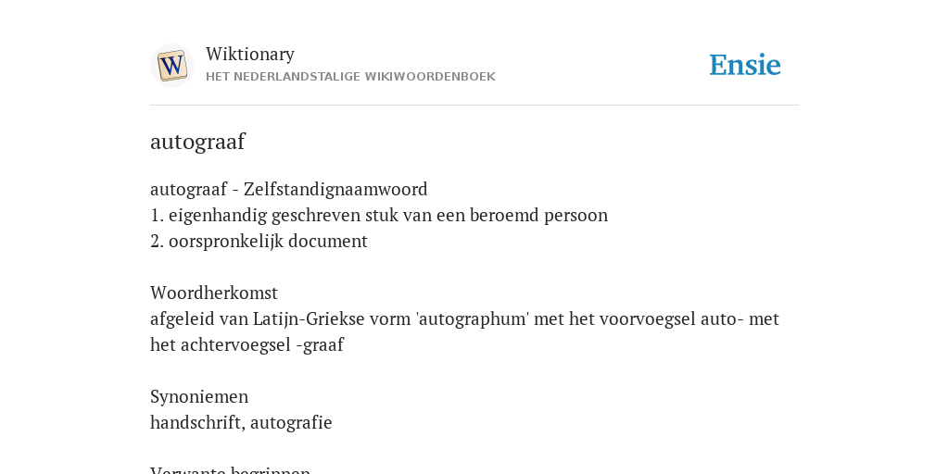Click the word 'Zelfstandignaamwoord'
This screenshot has width=949, height=474.
[x=335, y=189]
